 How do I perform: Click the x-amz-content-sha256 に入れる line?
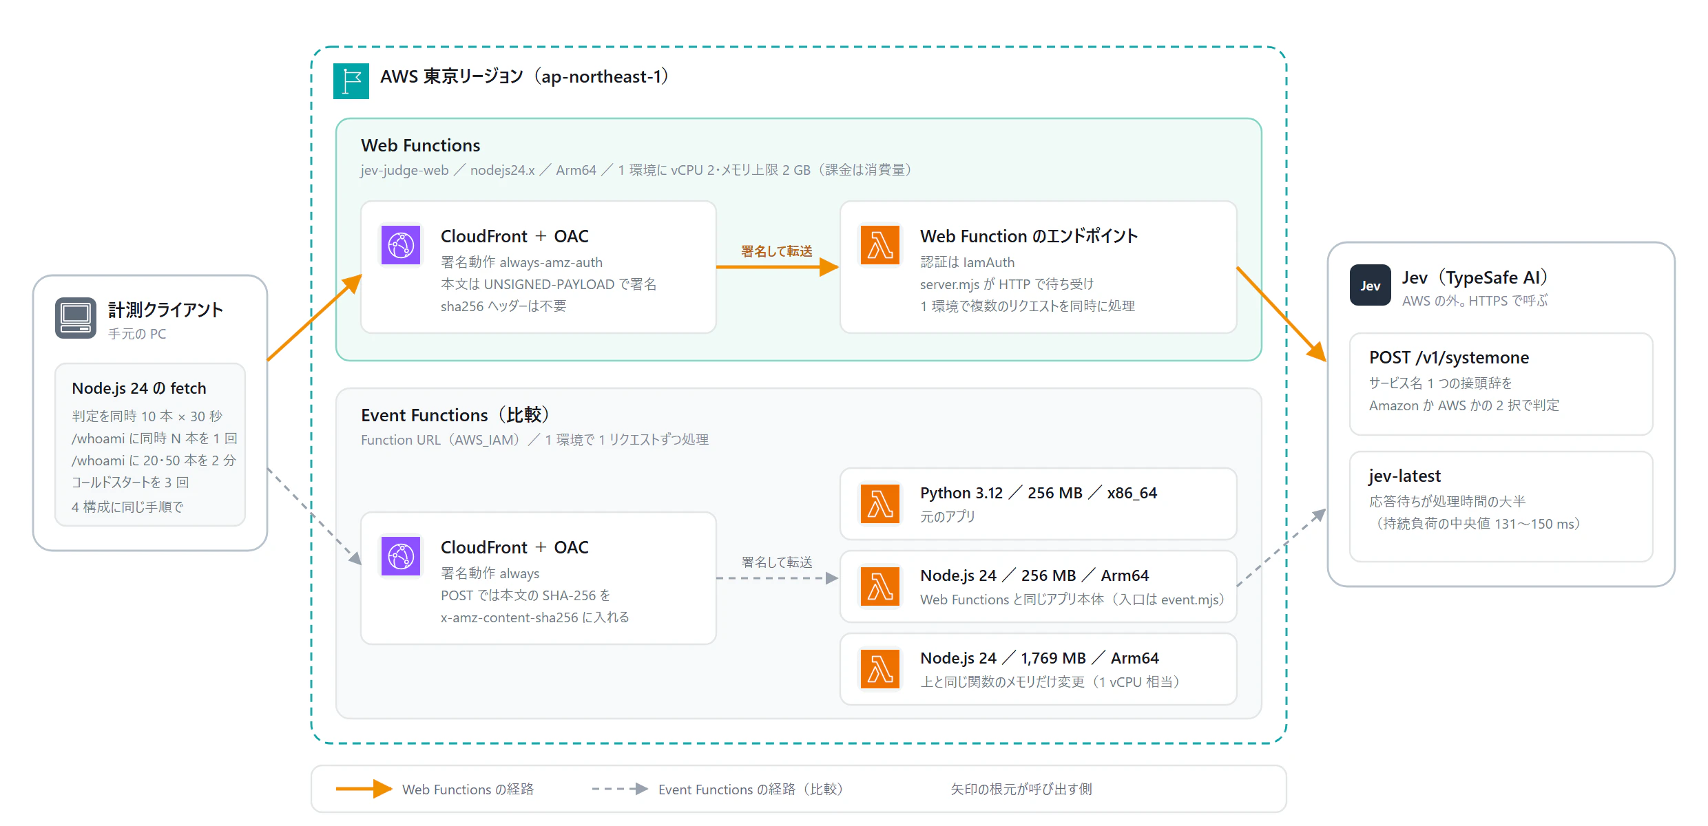point(534,617)
